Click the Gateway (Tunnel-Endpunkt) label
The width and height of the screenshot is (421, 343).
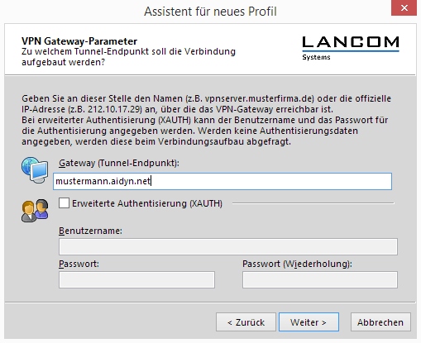(x=119, y=163)
